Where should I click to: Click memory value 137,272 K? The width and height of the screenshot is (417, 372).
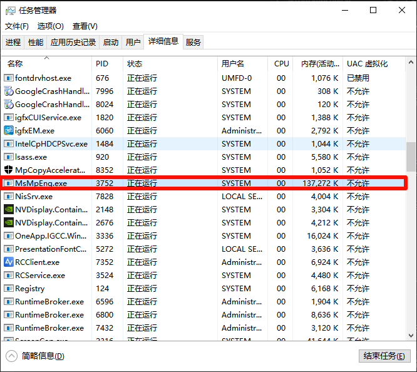[320, 183]
